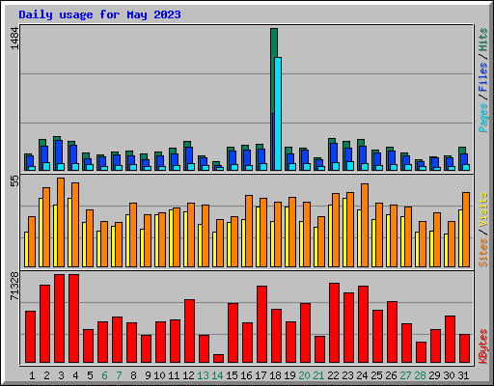Click the red KBytes bar for day 12
The height and width of the screenshot is (386, 494).
coord(189,331)
